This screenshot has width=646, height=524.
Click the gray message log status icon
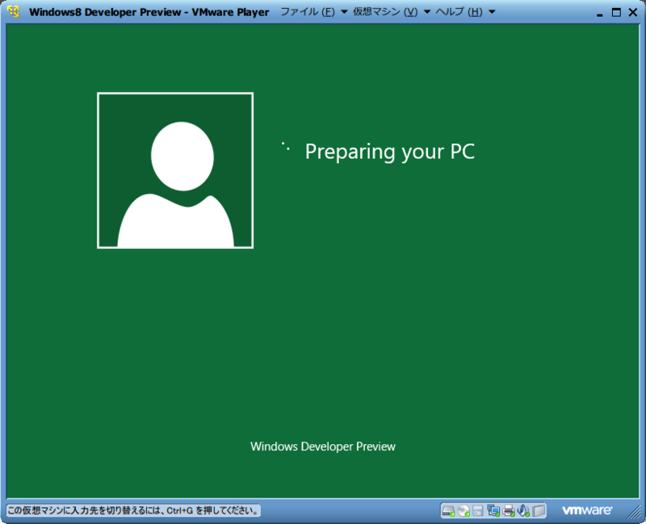coord(539,511)
